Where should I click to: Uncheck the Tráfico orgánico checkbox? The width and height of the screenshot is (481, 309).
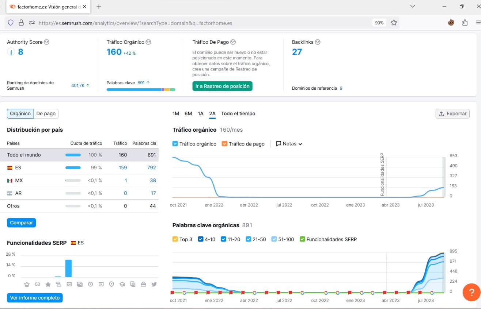[x=175, y=144]
